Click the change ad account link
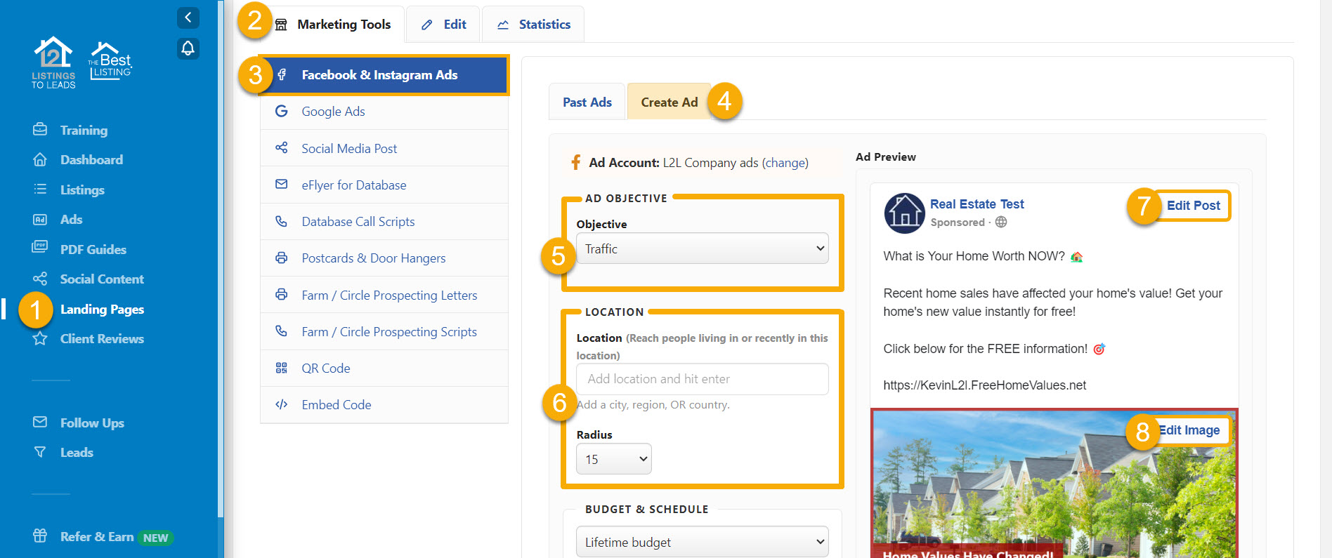Viewport: 1332px width, 558px height. click(785, 163)
